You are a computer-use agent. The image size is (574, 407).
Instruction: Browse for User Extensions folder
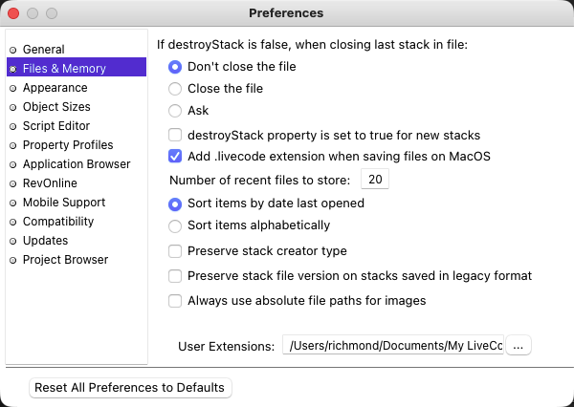pos(518,346)
